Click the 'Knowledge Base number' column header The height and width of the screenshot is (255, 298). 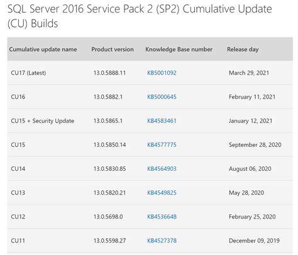[179, 50]
